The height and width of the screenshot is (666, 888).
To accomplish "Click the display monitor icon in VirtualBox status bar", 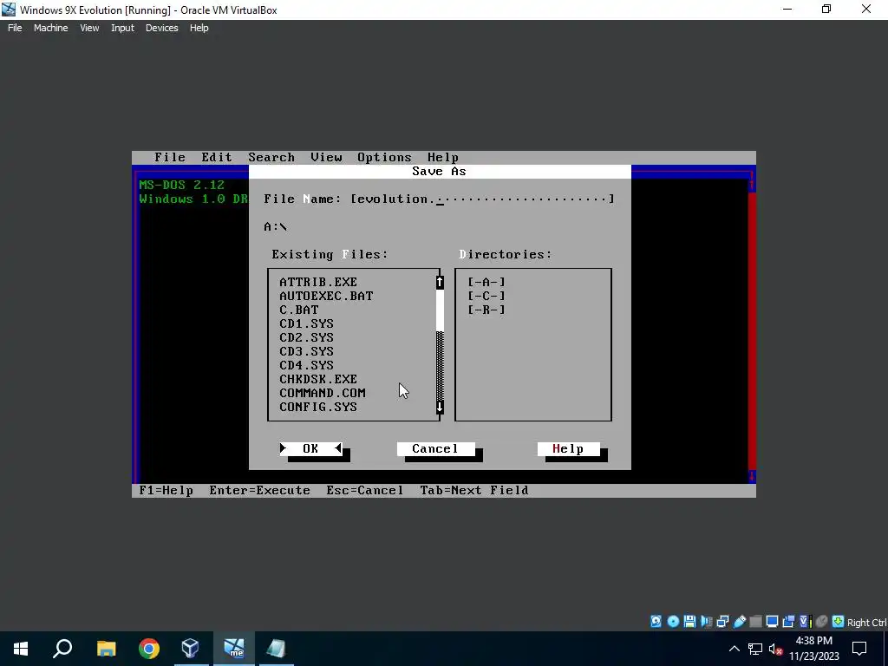I will (x=772, y=621).
